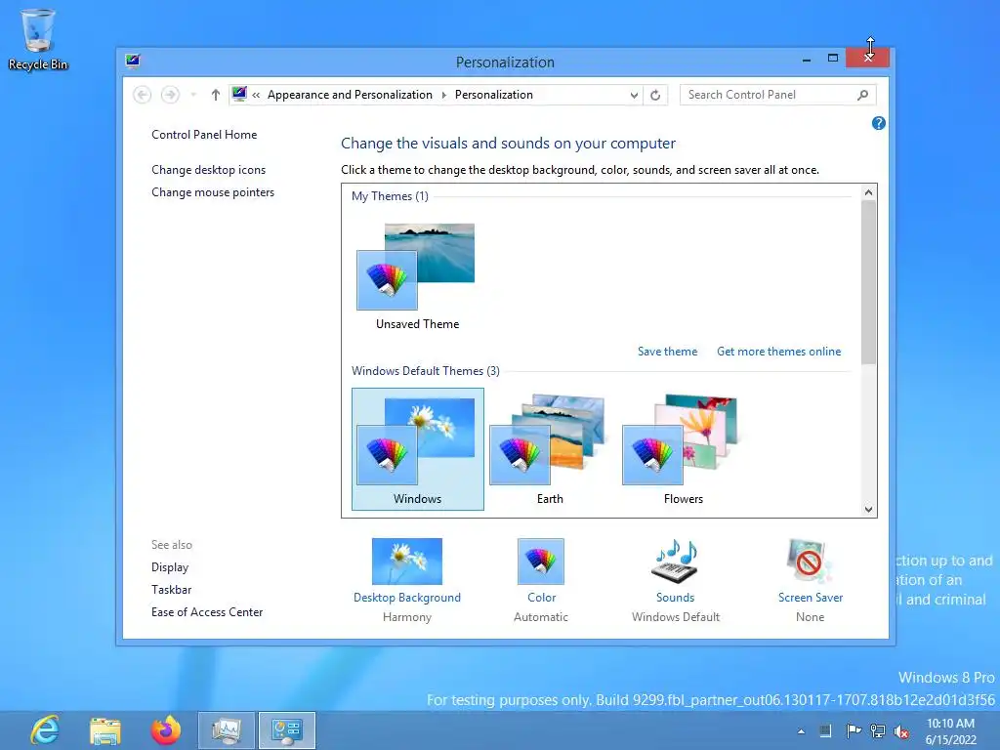Show hidden tray icons arrow

click(801, 731)
